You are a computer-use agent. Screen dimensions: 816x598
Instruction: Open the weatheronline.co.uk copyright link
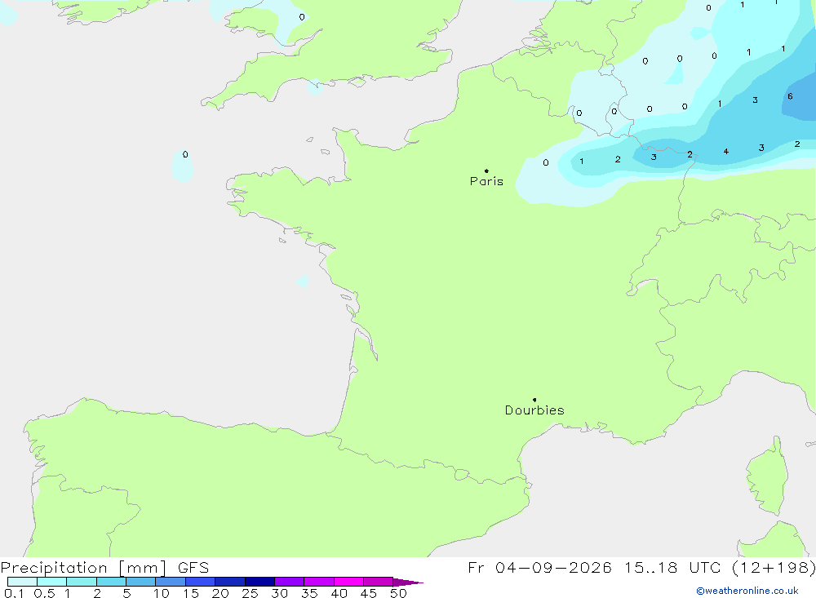click(747, 591)
